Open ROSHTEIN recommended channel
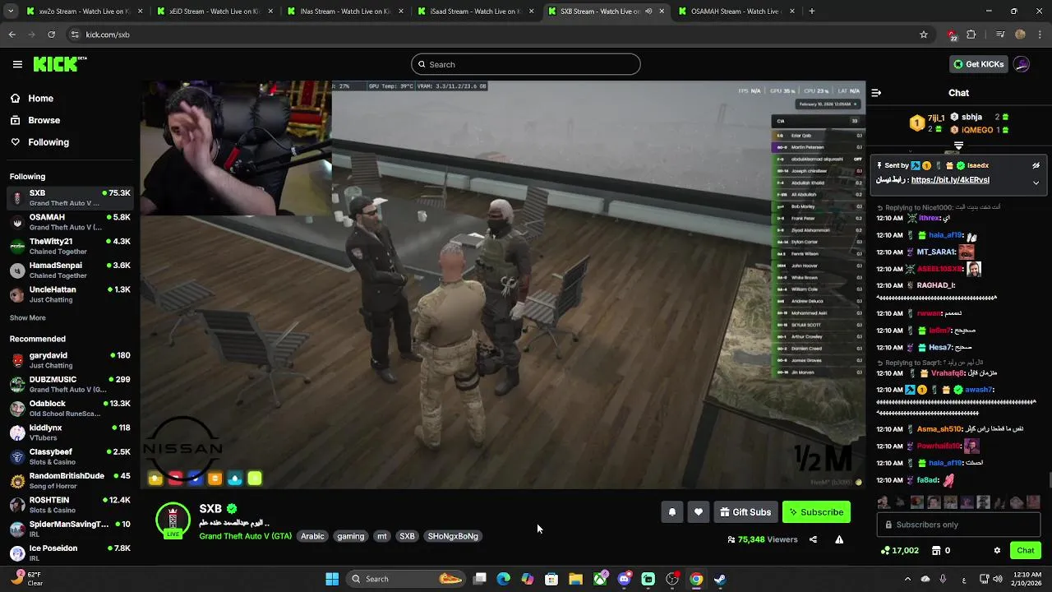Viewport: 1052px width, 592px height. 70,505
